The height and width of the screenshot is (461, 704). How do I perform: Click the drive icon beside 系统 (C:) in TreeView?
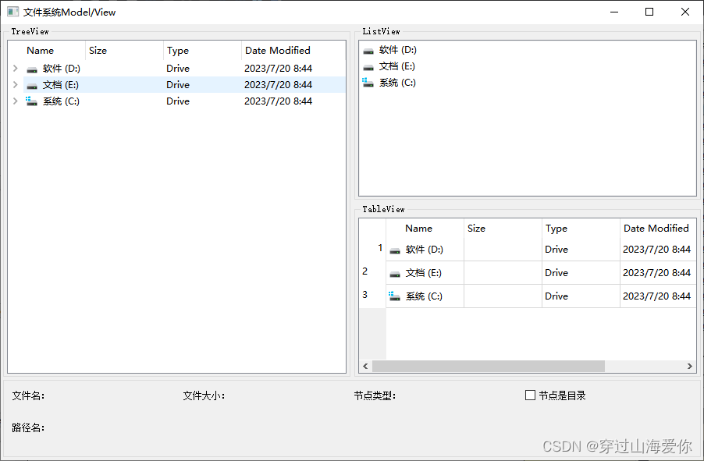click(31, 101)
